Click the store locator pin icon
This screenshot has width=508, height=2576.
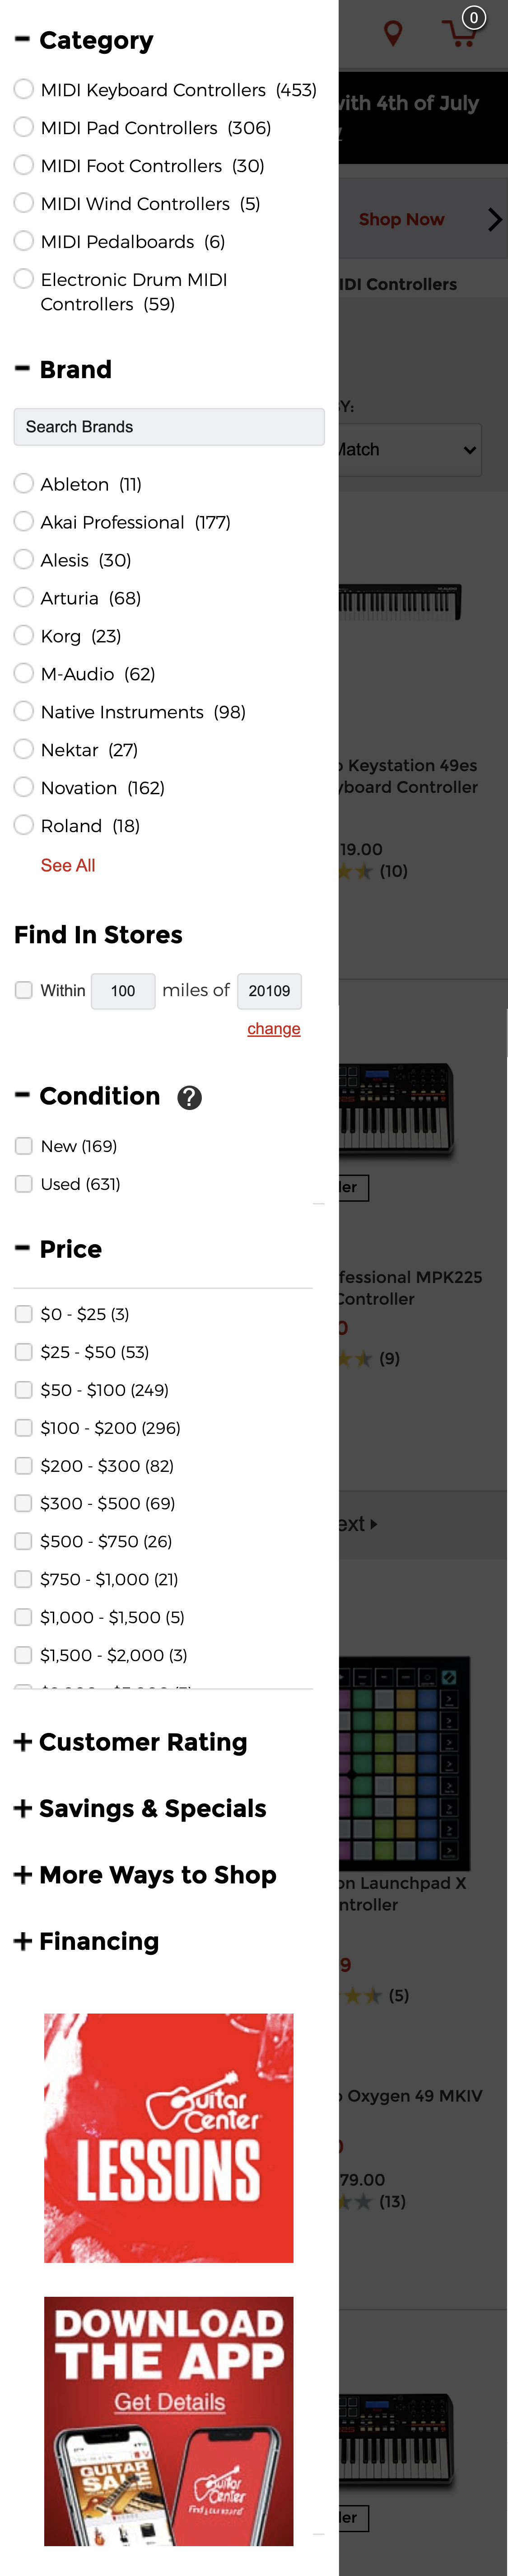[392, 33]
